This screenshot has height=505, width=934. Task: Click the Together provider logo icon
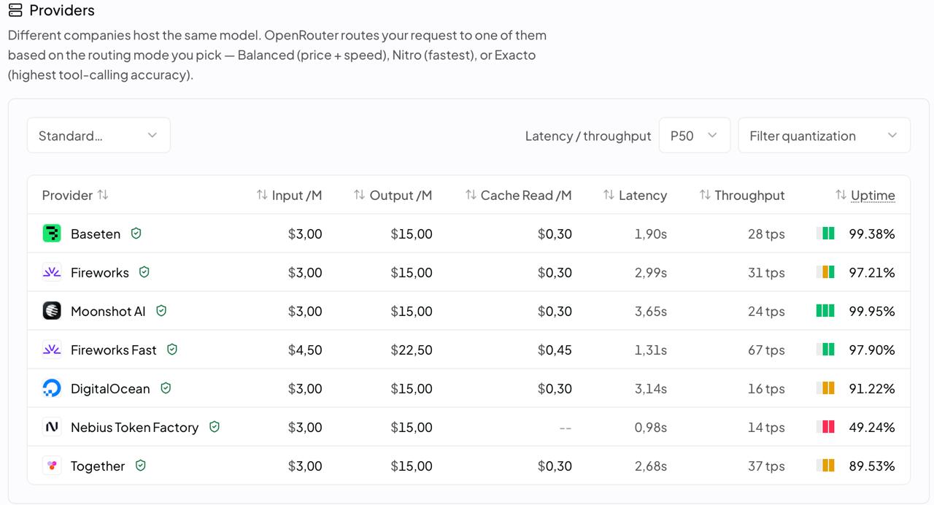coord(52,466)
